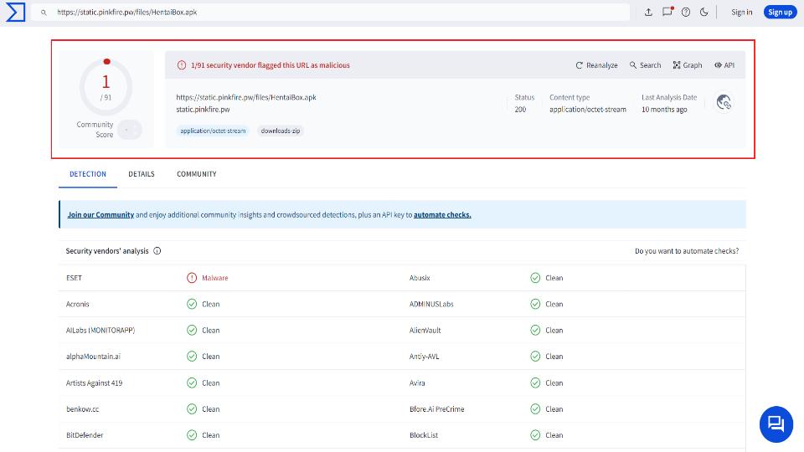The width and height of the screenshot is (804, 452).
Task: Click the Clean check icon for AlienVault
Action: point(535,330)
